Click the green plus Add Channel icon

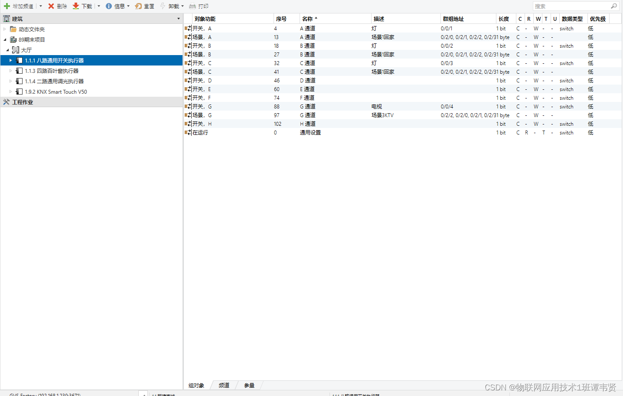pos(7,6)
